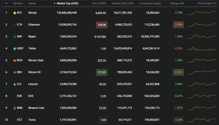Click Ethereum's highlighted 136.96 price cell
The height and width of the screenshot is (125, 219).
click(102, 25)
